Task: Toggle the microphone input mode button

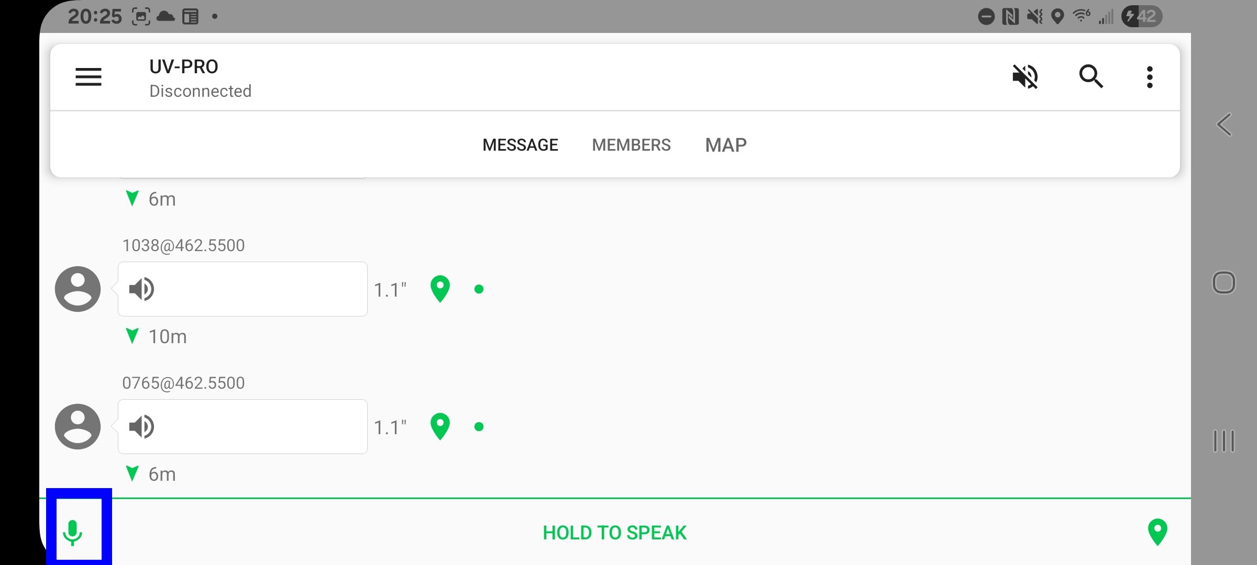Action: tap(73, 532)
